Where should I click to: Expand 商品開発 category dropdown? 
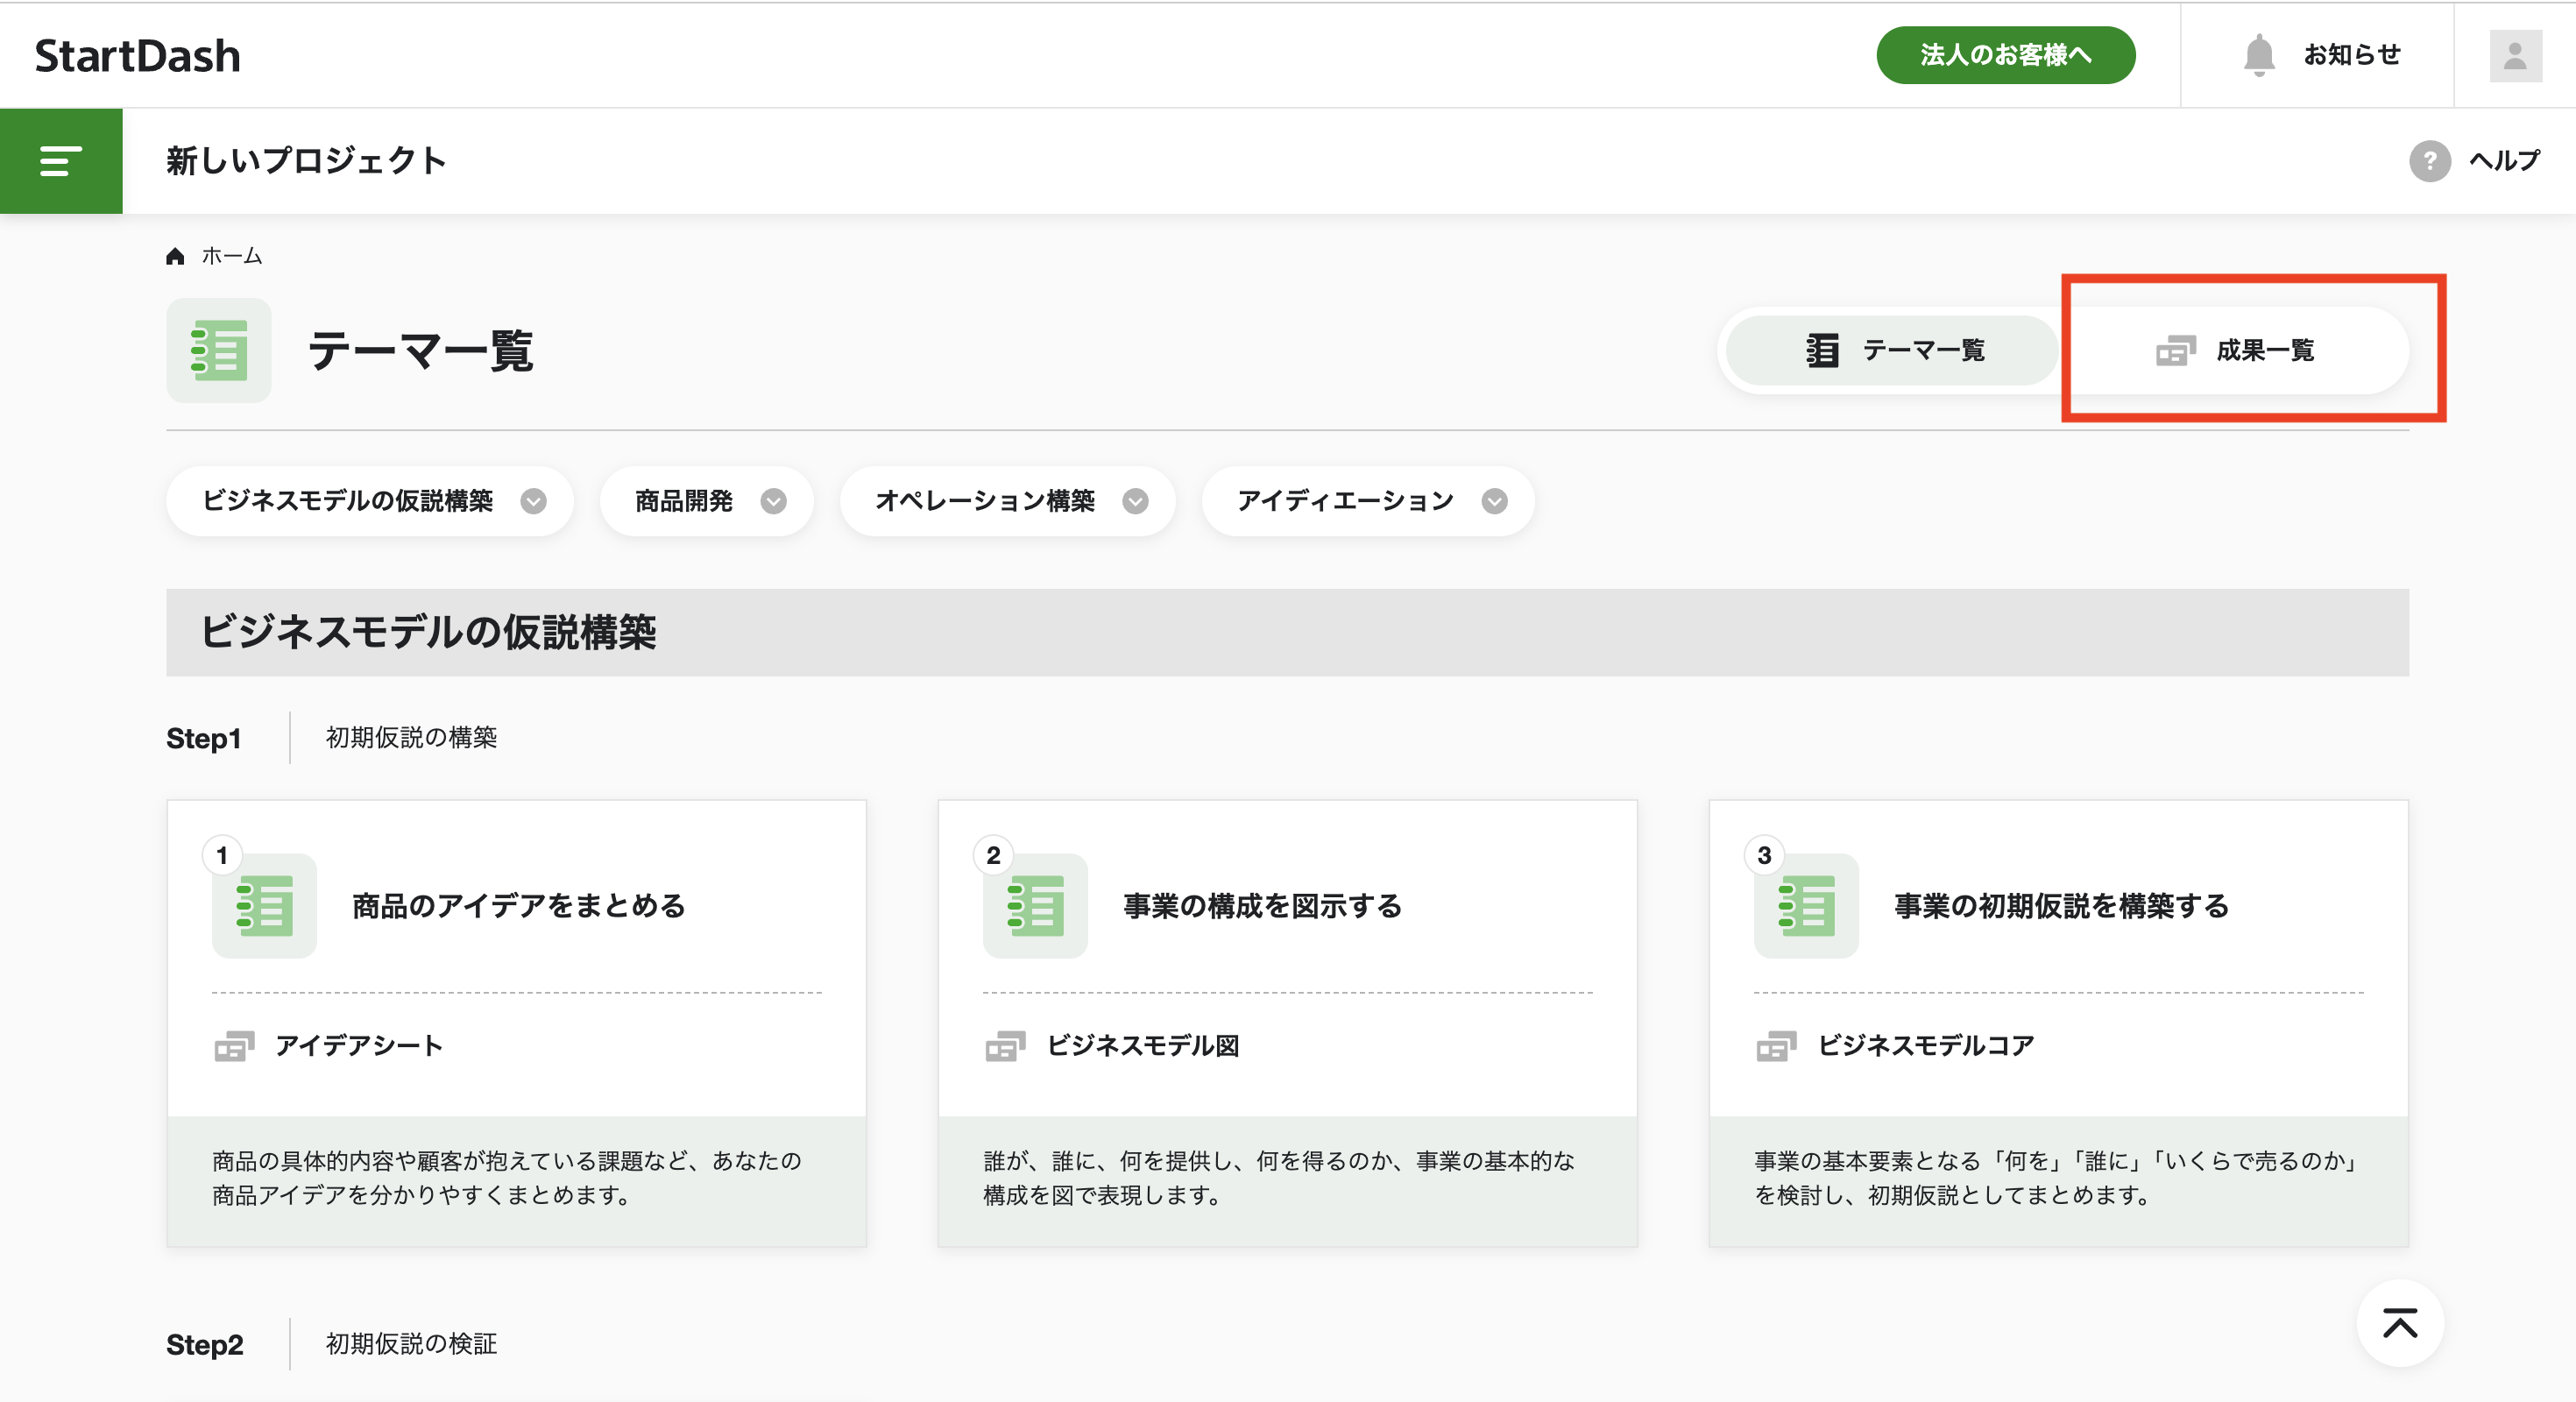[x=773, y=501]
